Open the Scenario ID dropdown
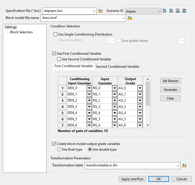 tap(159, 11)
